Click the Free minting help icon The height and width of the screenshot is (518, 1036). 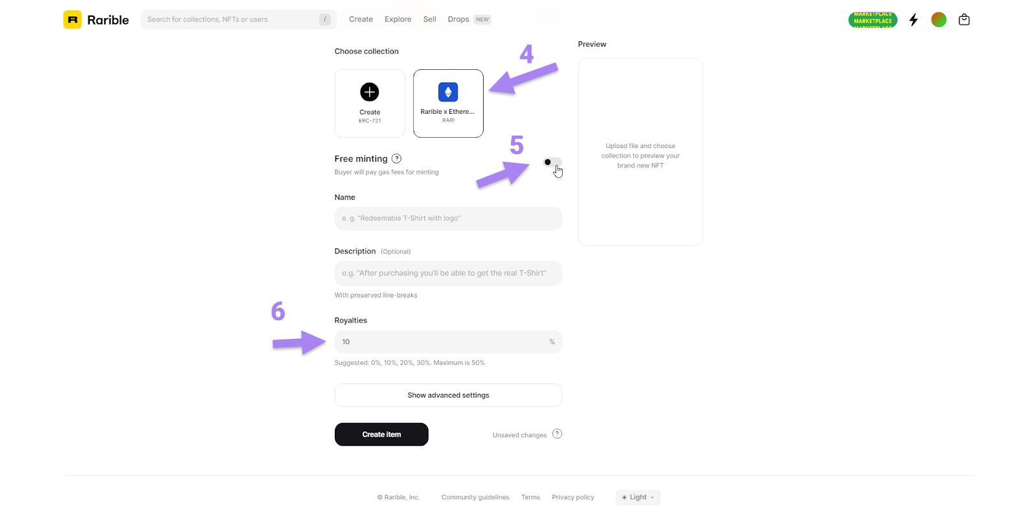coord(396,158)
